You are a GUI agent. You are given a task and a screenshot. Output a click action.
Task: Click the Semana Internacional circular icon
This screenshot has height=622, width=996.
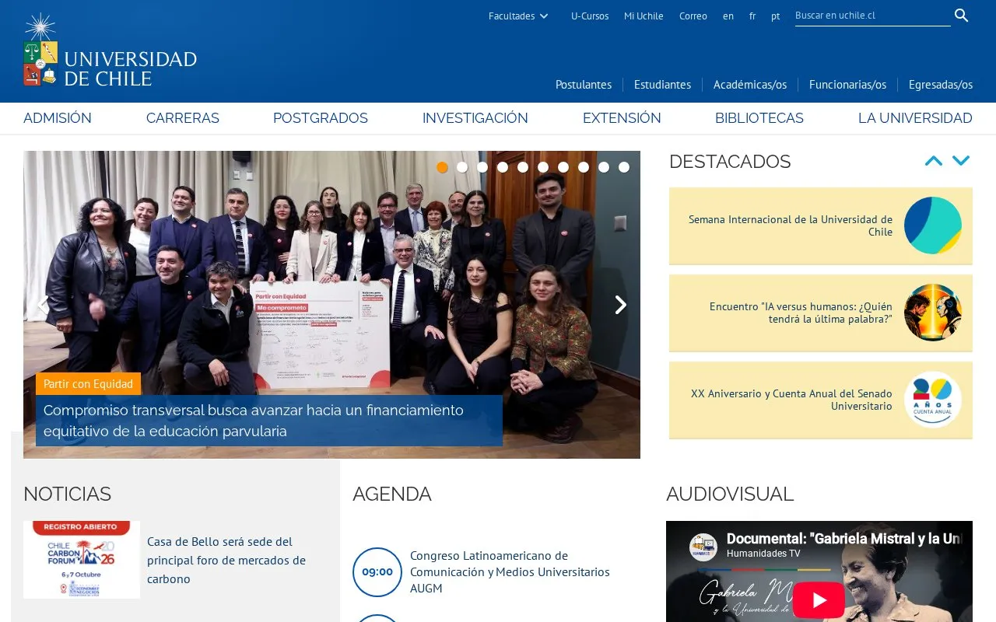coord(933,225)
